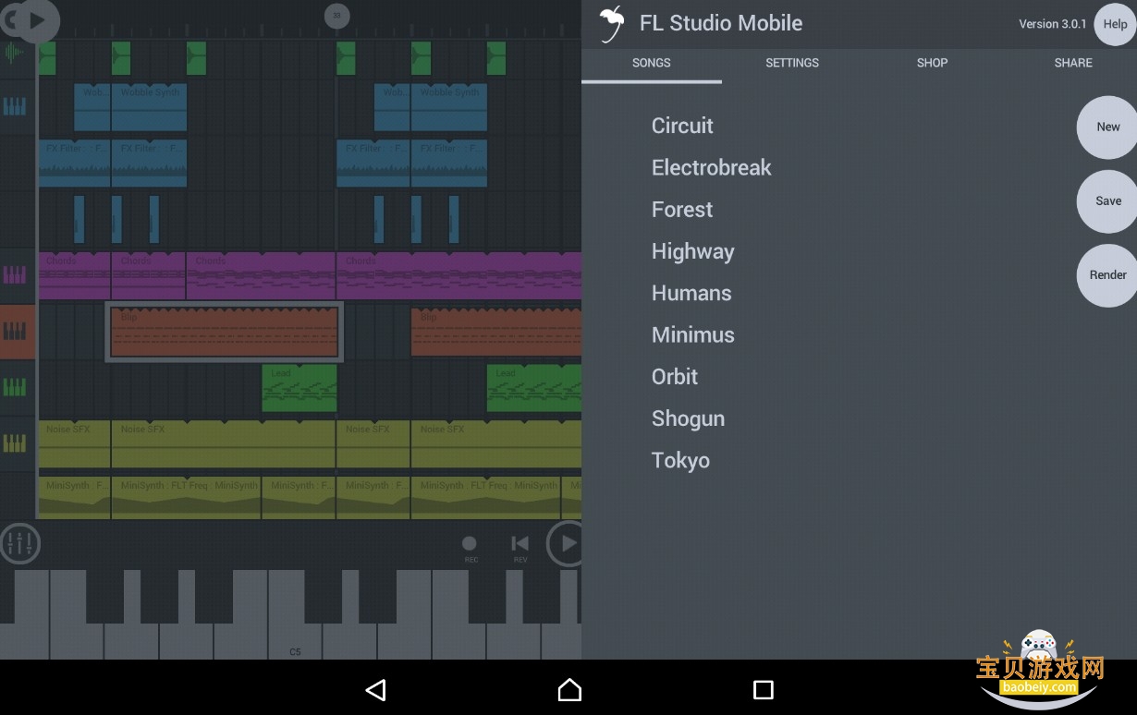
Task: Open Android recent apps square
Action: click(x=763, y=689)
